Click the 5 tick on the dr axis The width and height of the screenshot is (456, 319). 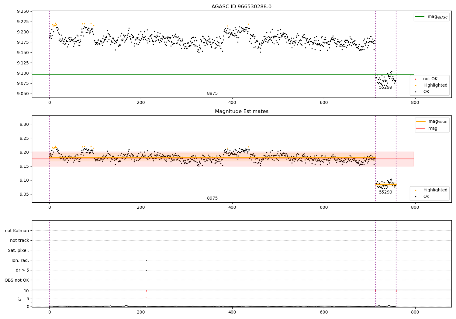pos(28,299)
